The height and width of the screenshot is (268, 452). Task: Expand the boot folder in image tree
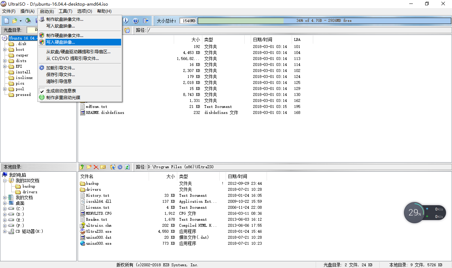[x=5, y=50]
